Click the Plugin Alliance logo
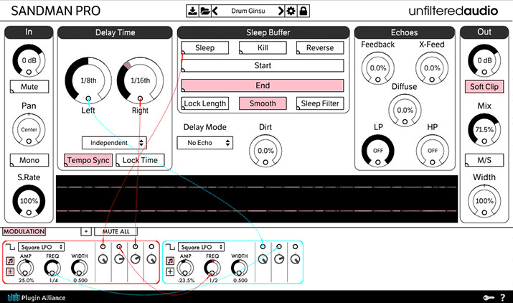Image resolution: width=513 pixels, height=303 pixels. click(x=37, y=298)
